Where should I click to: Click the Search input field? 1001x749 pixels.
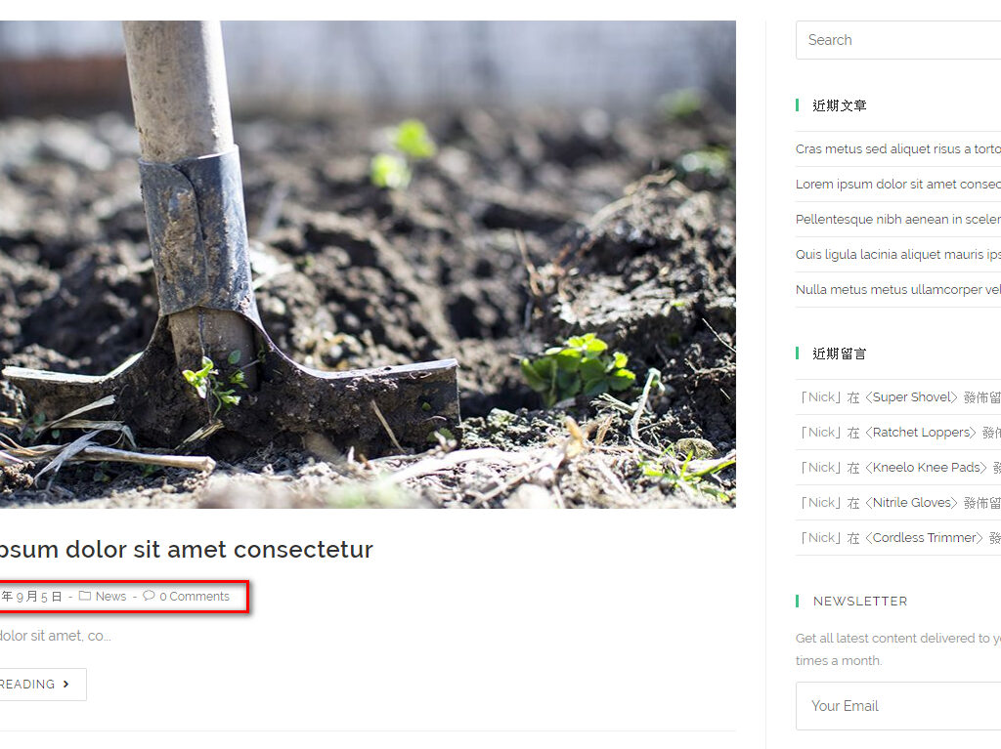898,40
